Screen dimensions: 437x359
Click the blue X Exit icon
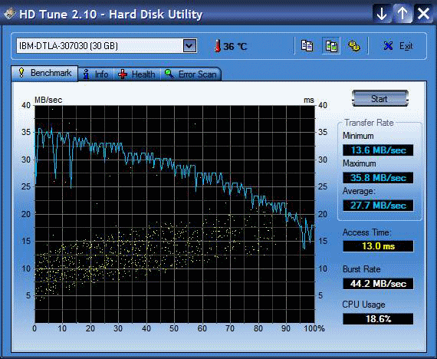[x=388, y=46]
